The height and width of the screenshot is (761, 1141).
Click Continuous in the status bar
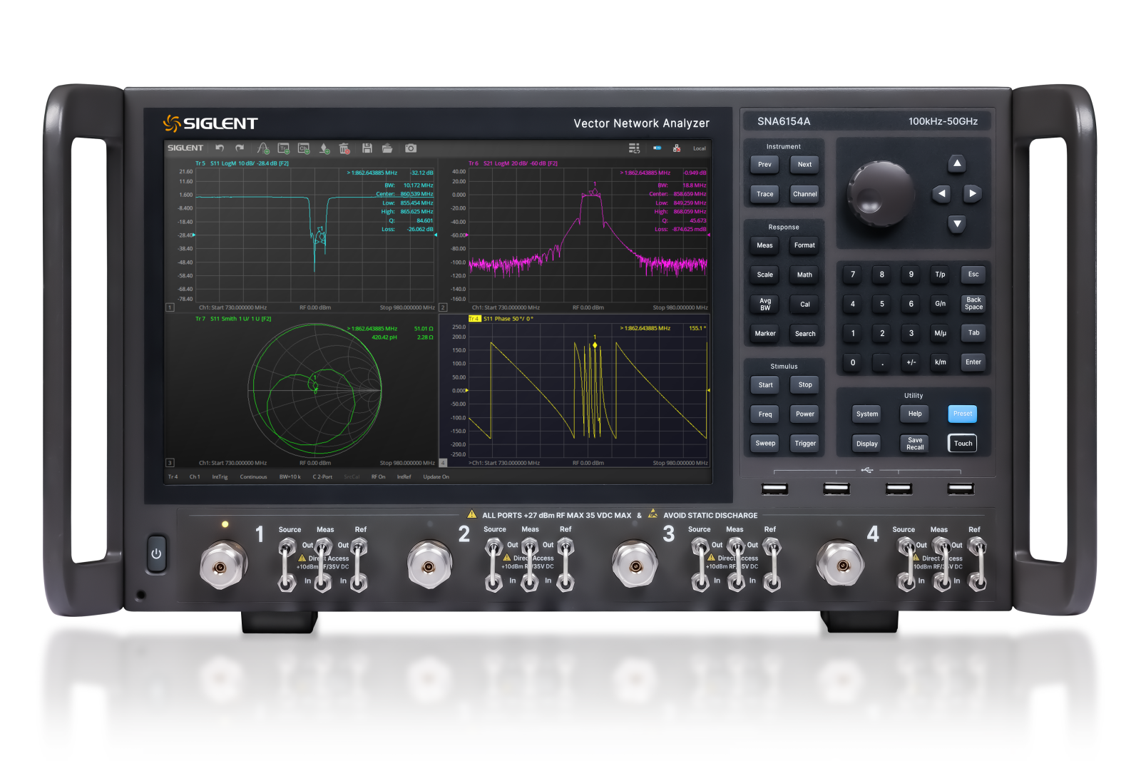253,477
